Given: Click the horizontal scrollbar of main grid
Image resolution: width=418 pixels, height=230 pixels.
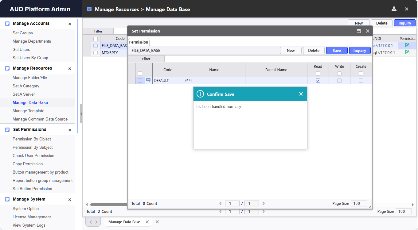Looking at the screenshot, I should 109,205.
